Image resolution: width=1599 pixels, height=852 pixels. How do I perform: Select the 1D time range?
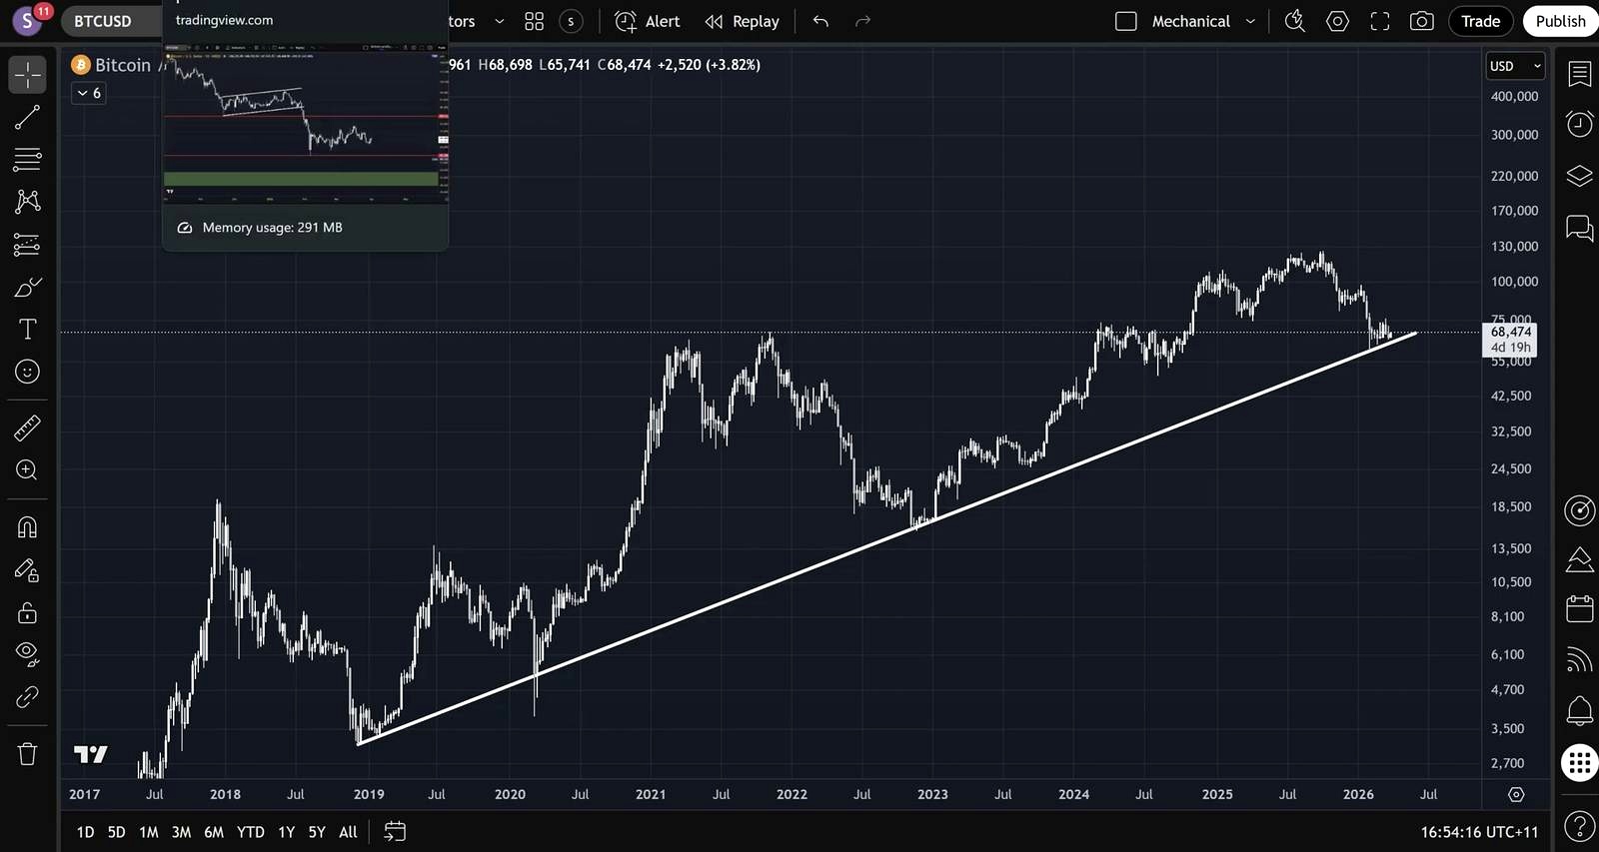(86, 832)
